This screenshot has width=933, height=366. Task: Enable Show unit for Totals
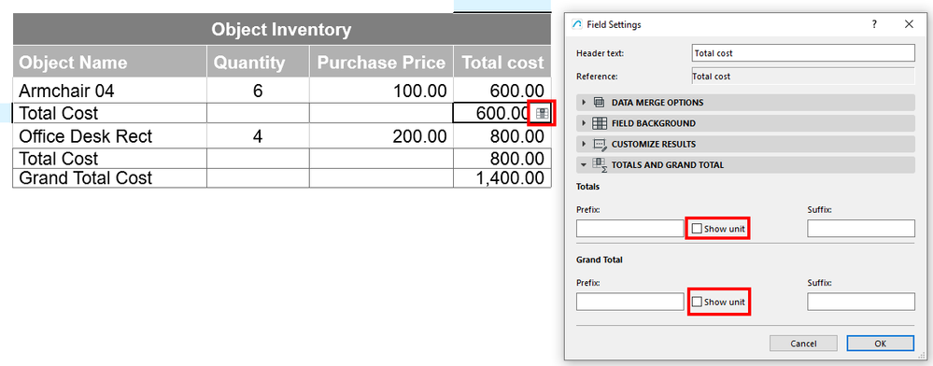click(697, 229)
